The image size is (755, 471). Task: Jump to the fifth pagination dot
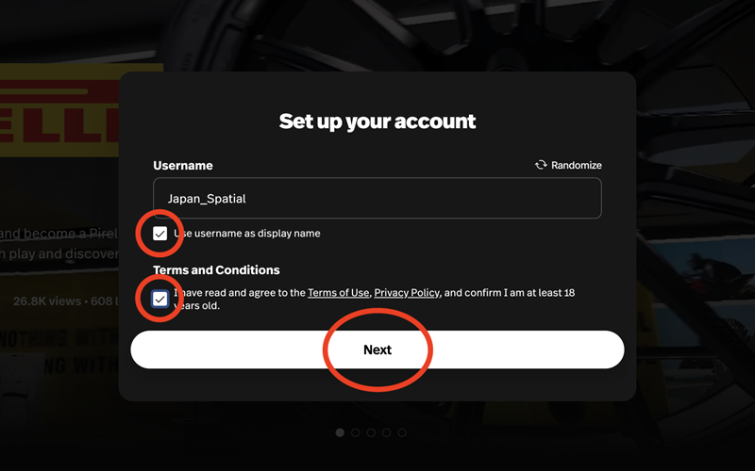tap(402, 432)
